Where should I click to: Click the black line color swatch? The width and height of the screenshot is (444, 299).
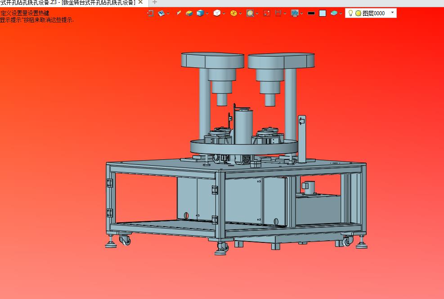pos(311,13)
